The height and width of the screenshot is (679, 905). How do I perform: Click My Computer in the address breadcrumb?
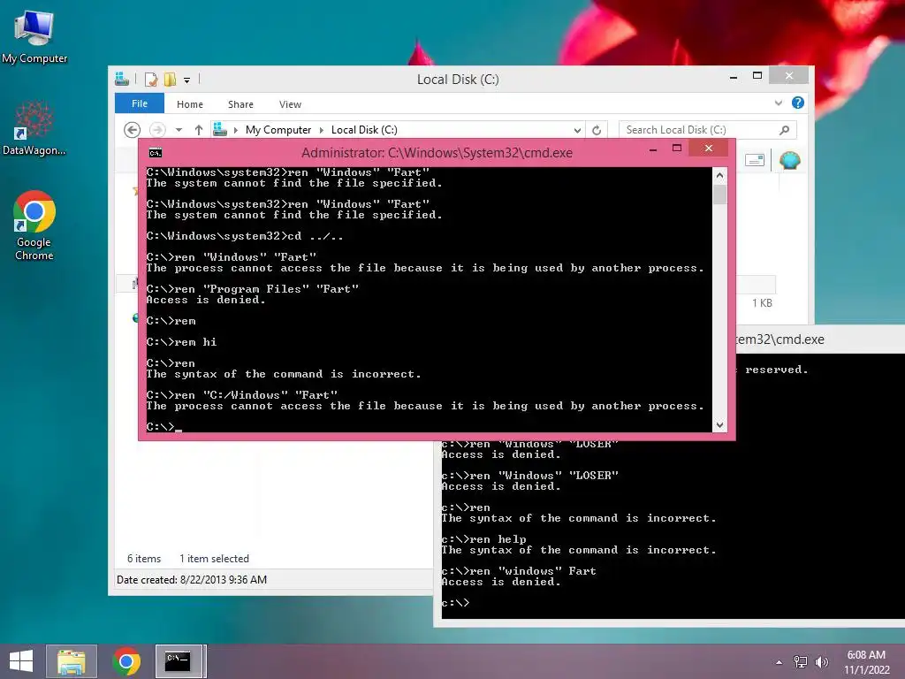pyautogui.click(x=278, y=130)
